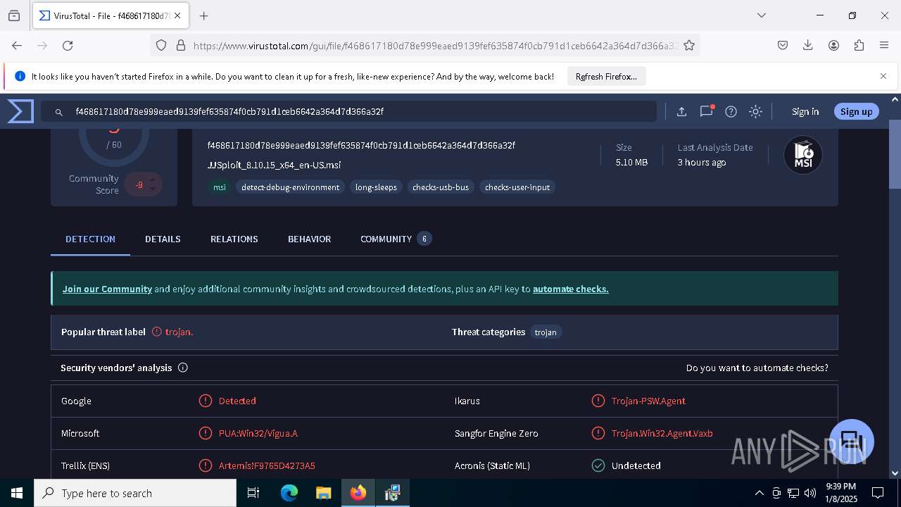Expand the system tray hidden icons chevron
This screenshot has width=901, height=507.
(x=759, y=493)
